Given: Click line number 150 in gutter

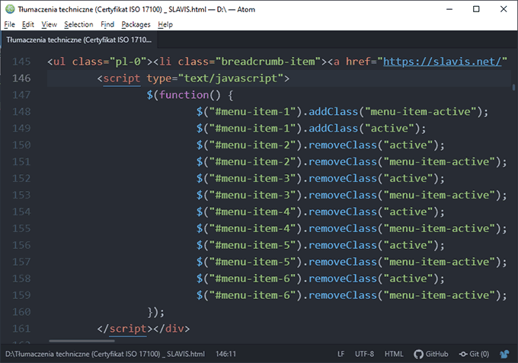Looking at the screenshot, I should tap(21, 145).
